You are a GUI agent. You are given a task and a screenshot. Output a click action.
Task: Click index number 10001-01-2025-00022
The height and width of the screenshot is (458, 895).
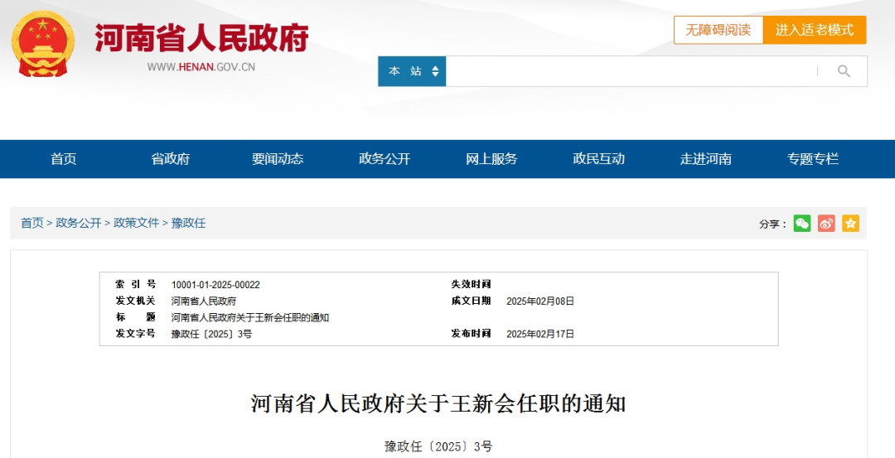click(215, 285)
